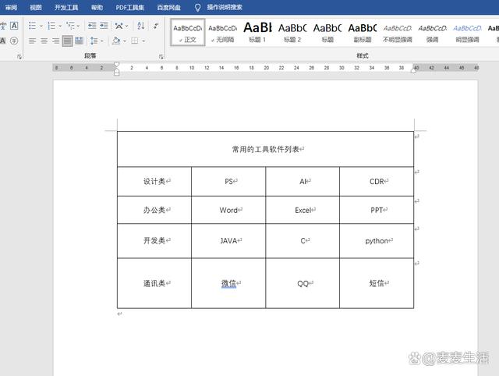Image resolution: width=499 pixels, height=376 pixels.
Task: Center paragraph text
Action: coord(44,41)
